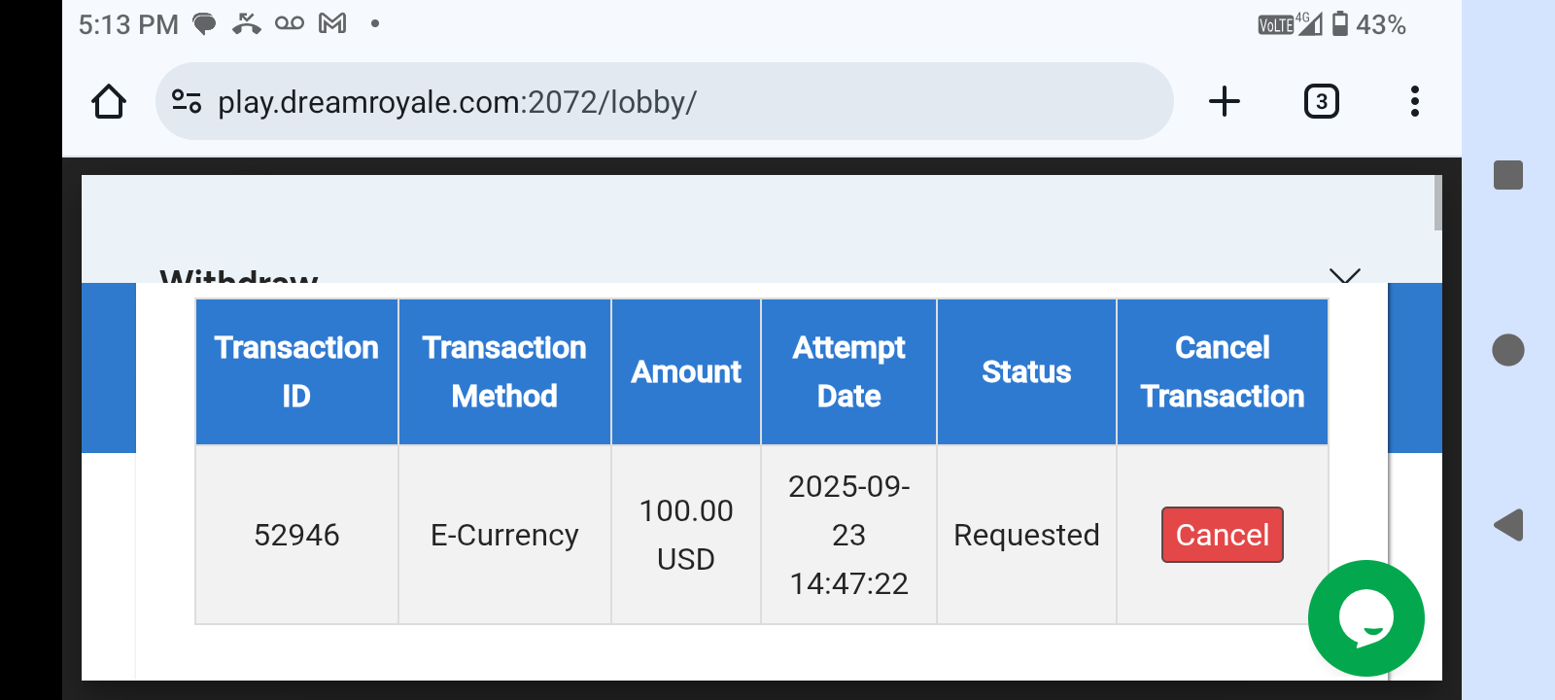Click the Attempt Date column header
1555x700 pixels.
point(848,371)
